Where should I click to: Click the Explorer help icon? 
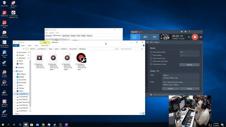(144, 46)
